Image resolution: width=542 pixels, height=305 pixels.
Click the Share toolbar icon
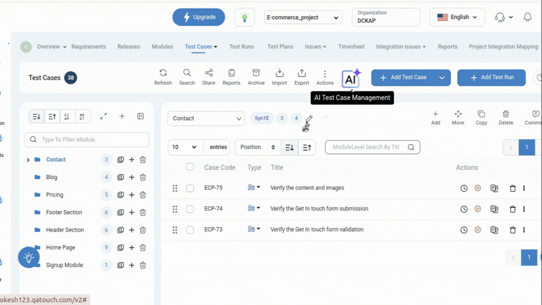(x=209, y=77)
